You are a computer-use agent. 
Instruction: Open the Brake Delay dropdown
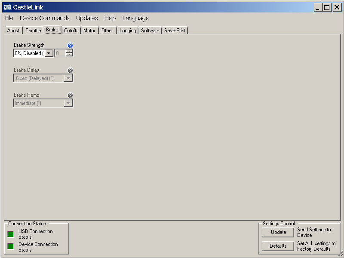(68, 78)
